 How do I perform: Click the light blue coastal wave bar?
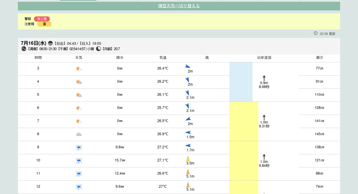click(x=241, y=82)
